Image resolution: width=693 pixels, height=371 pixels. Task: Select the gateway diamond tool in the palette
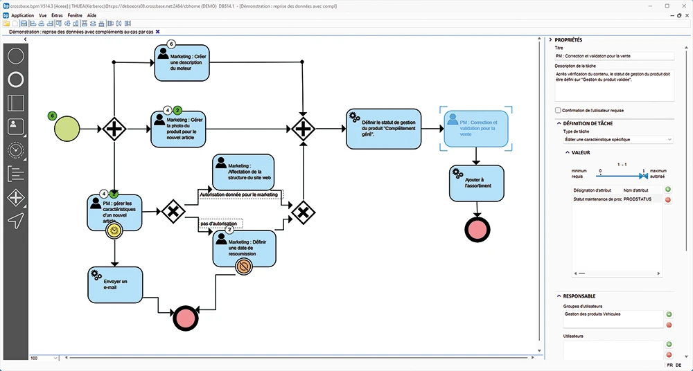[16, 198]
